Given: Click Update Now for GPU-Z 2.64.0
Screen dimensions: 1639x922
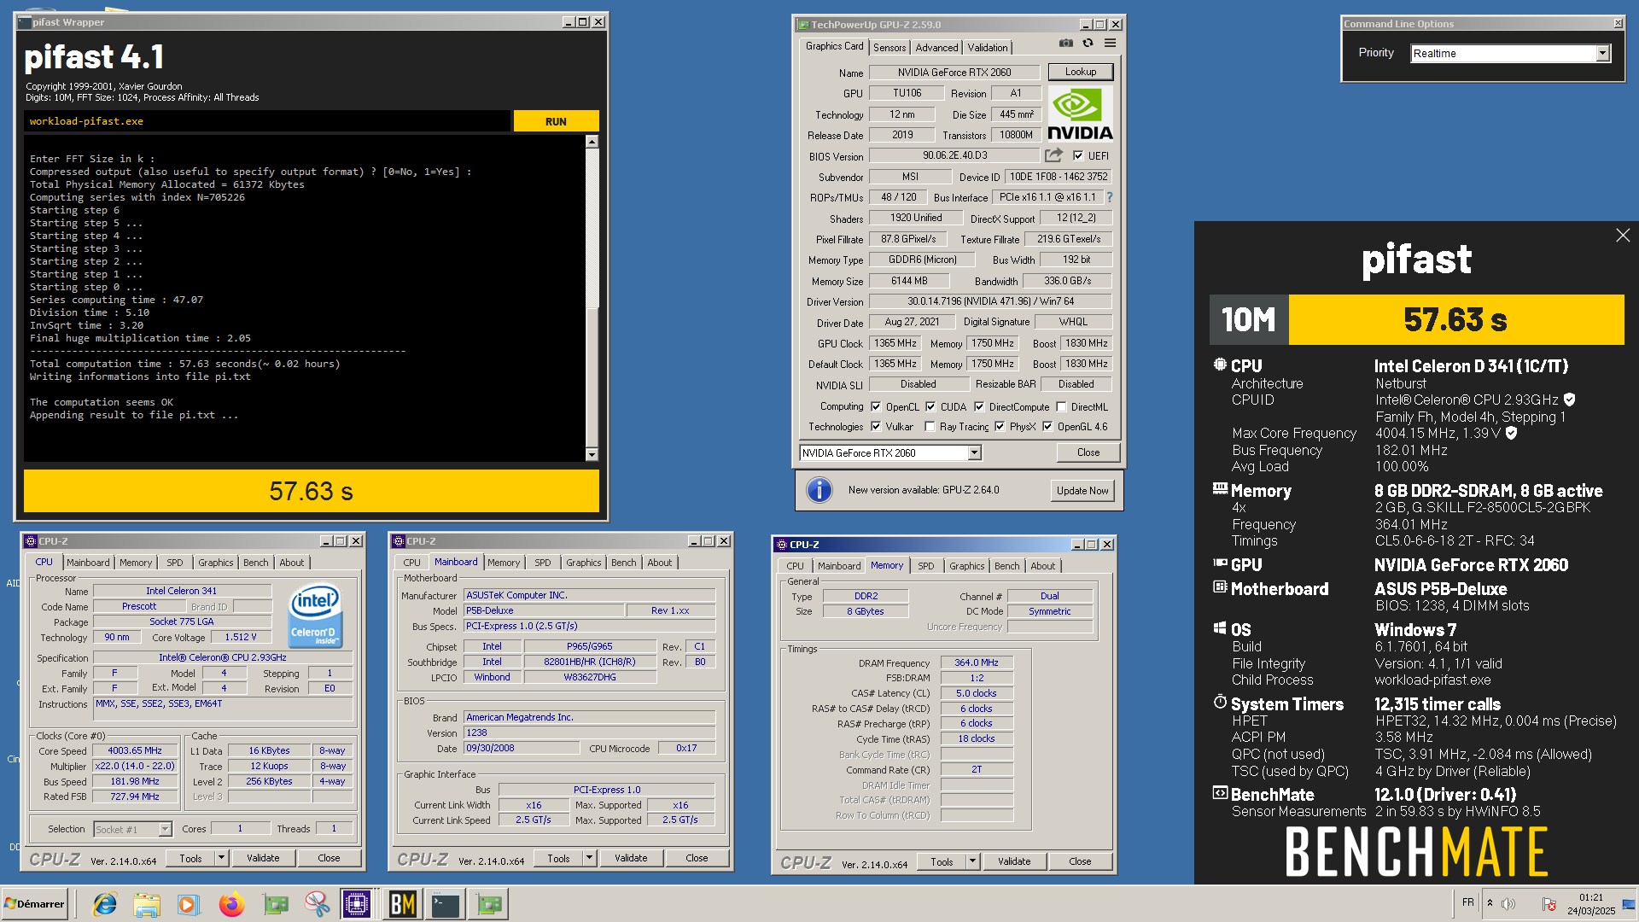Looking at the screenshot, I should pyautogui.click(x=1082, y=490).
